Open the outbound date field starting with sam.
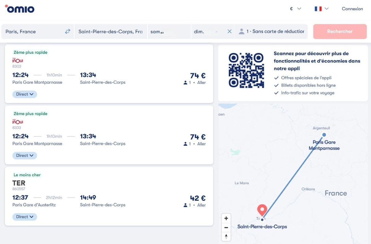Viewport: 371px width, 244px height. coord(169,31)
